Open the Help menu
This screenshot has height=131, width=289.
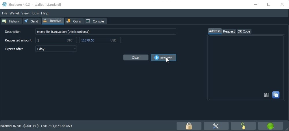[x=45, y=13]
